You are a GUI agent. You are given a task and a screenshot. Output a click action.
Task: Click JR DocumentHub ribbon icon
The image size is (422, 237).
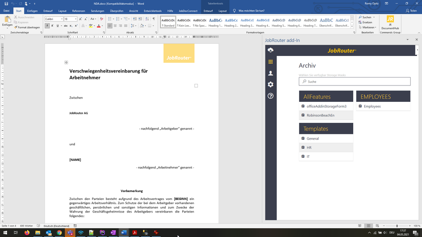coord(390,23)
